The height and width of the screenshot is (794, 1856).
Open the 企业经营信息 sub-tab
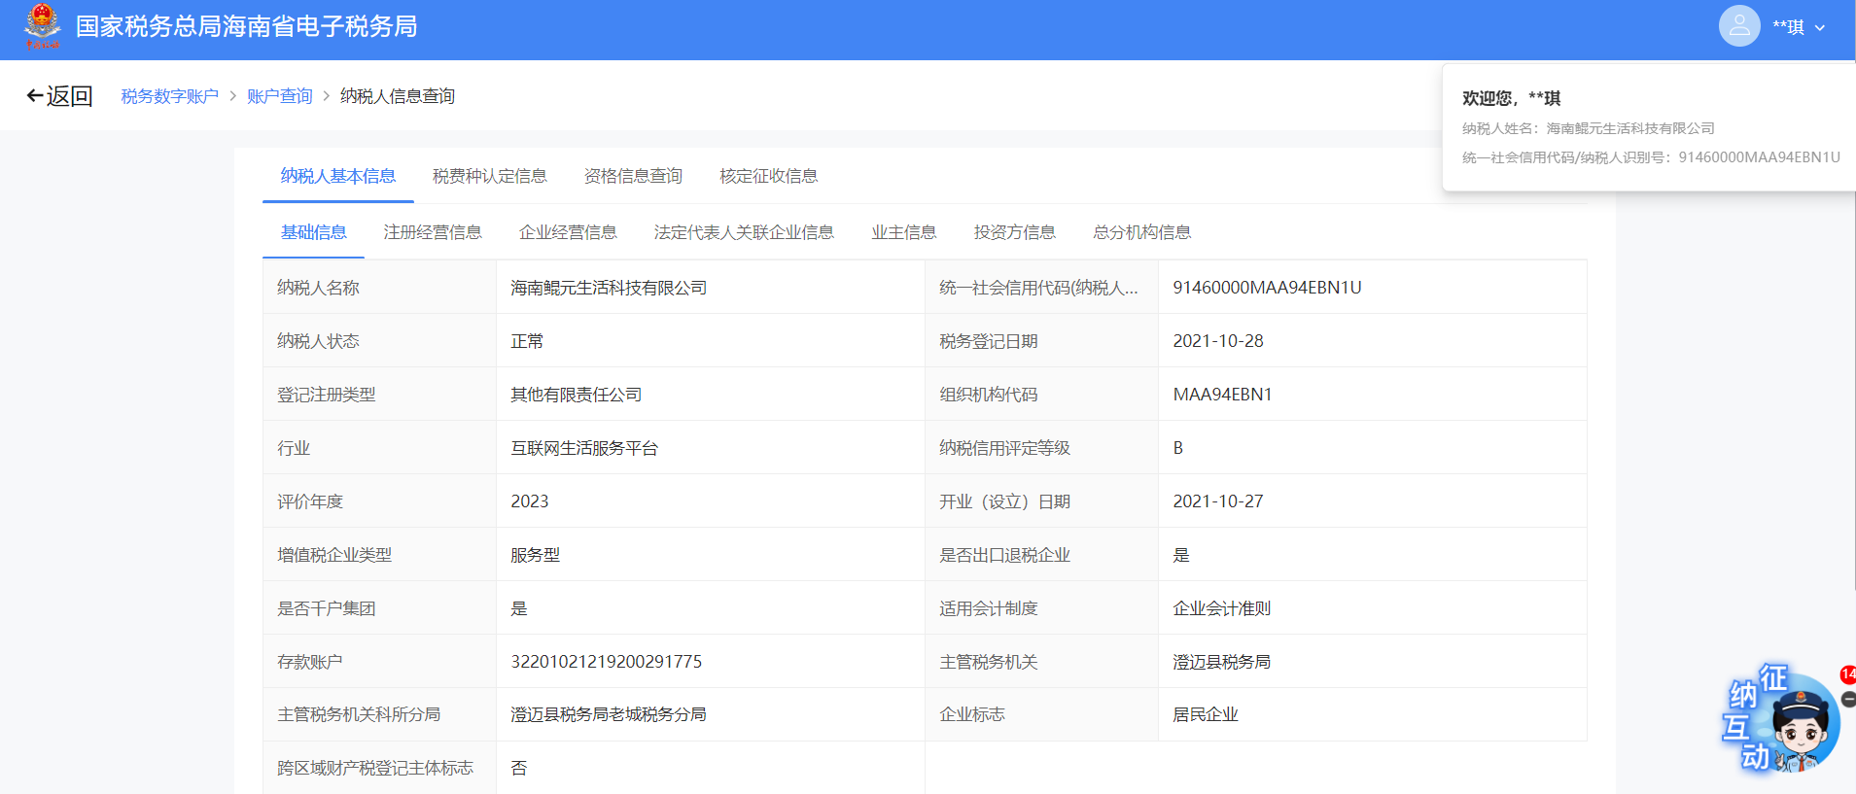click(x=568, y=232)
